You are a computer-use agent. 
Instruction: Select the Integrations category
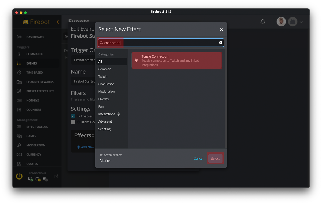pyautogui.click(x=107, y=114)
